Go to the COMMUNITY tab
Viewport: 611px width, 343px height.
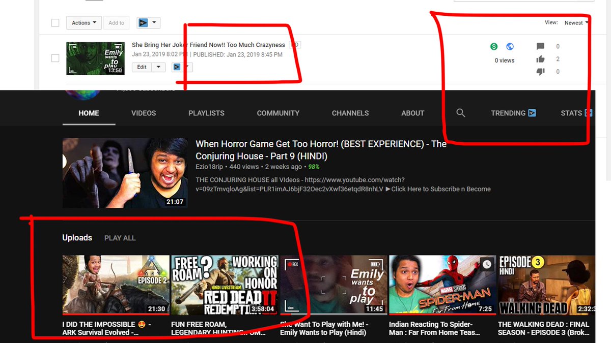[278, 113]
